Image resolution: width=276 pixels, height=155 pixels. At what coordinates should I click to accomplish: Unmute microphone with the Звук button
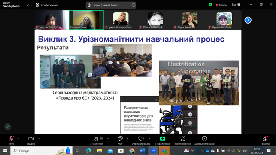pos(11,140)
